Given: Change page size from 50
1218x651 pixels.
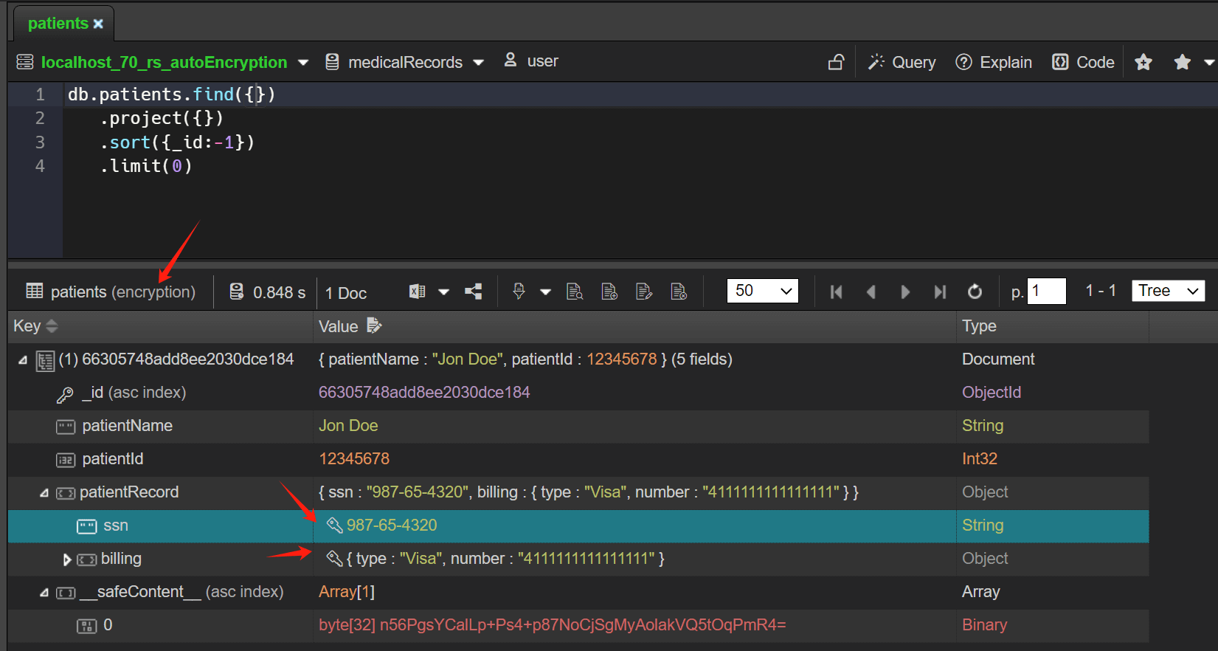Looking at the screenshot, I should tap(762, 291).
